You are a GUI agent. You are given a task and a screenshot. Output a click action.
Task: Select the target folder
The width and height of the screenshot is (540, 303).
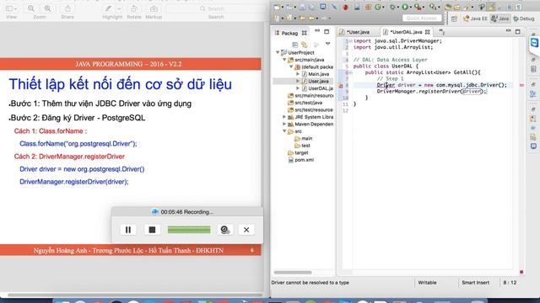(x=298, y=152)
